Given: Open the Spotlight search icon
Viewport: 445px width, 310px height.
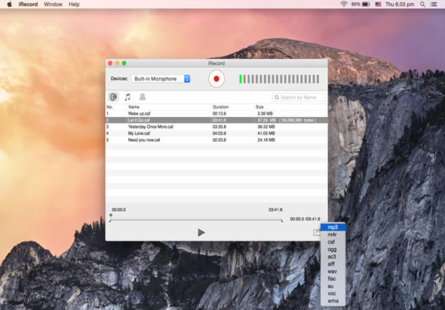Looking at the screenshot, I should pos(422,5).
